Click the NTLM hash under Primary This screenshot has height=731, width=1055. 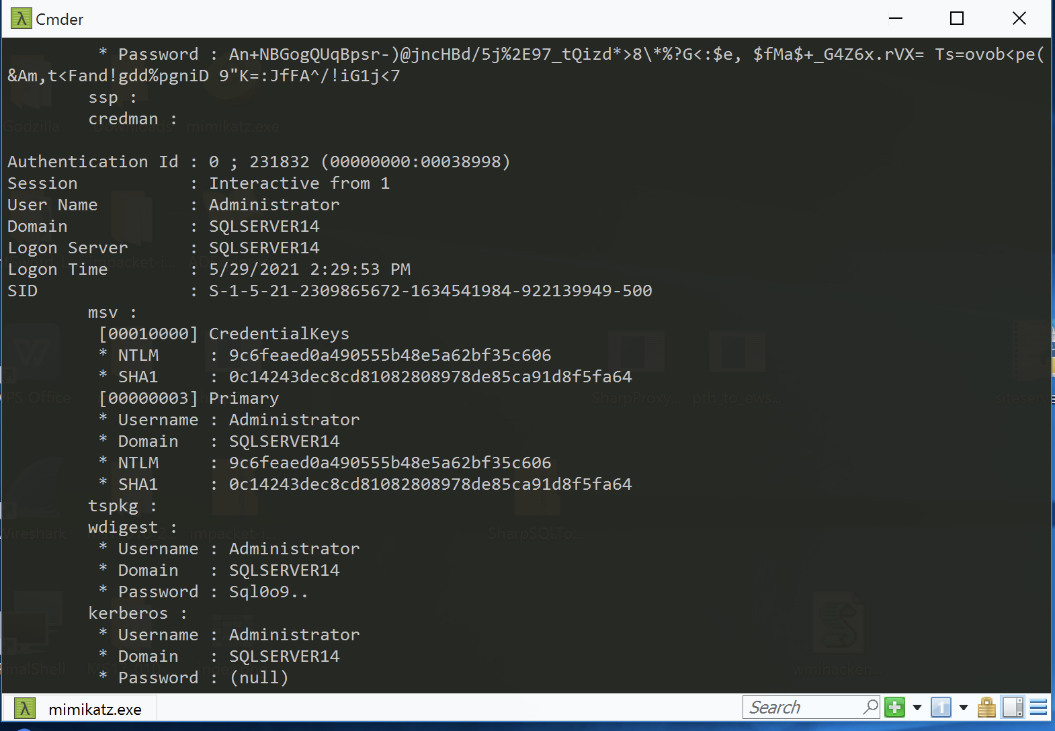click(x=390, y=463)
